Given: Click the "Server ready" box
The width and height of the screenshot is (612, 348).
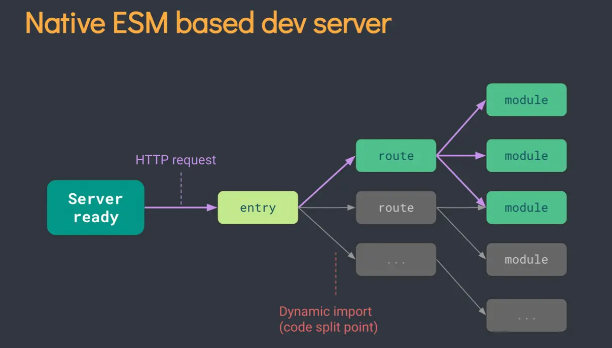Looking at the screenshot, I should click(95, 207).
